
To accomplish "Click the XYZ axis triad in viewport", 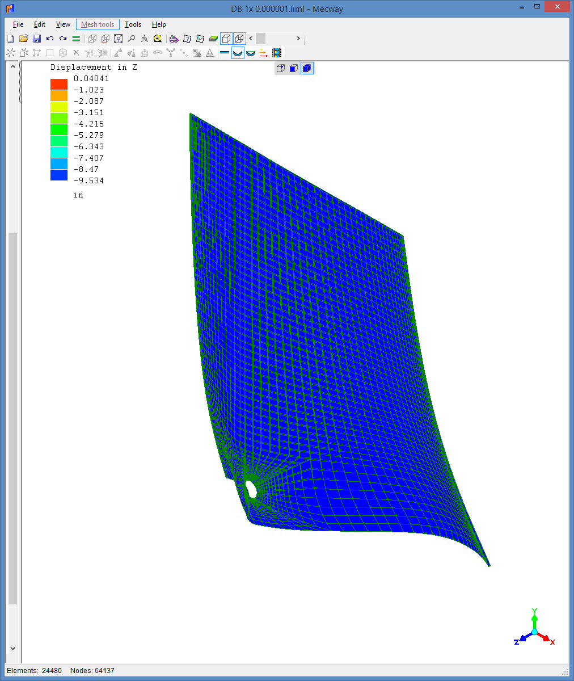I will click(534, 628).
